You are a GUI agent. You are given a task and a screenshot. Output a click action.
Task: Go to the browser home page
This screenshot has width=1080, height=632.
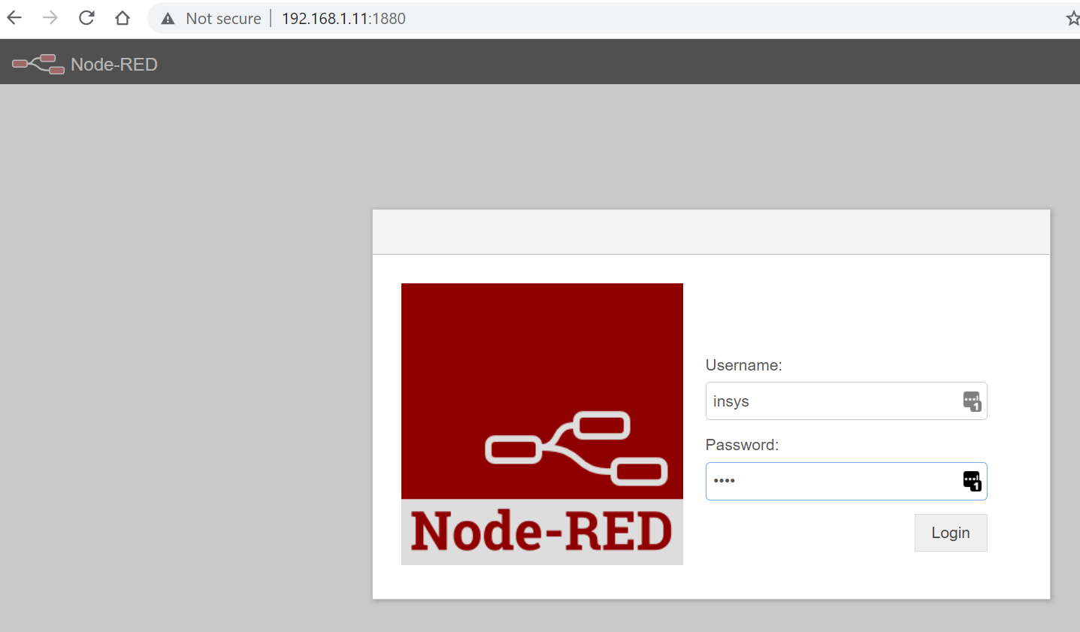(123, 18)
